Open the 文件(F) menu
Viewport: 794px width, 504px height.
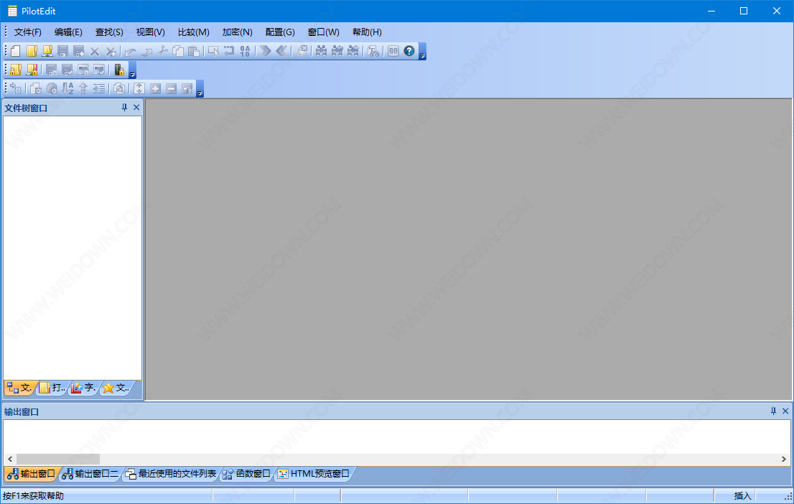click(28, 32)
